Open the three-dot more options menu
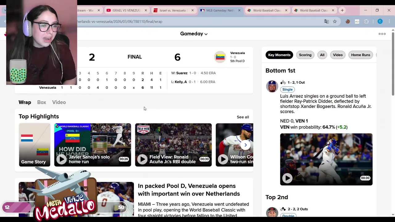Image resolution: width=395 pixels, height=222 pixels. pyautogui.click(x=382, y=34)
